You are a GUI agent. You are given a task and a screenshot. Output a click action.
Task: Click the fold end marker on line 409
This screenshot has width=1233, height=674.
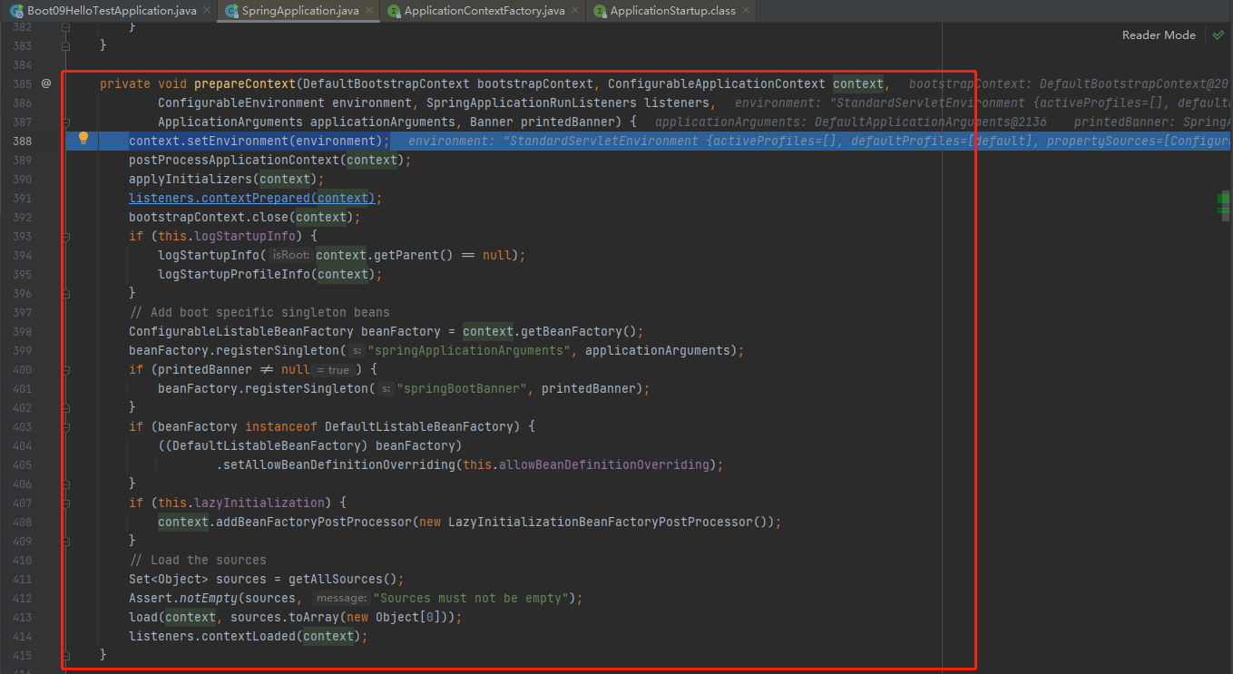66,541
